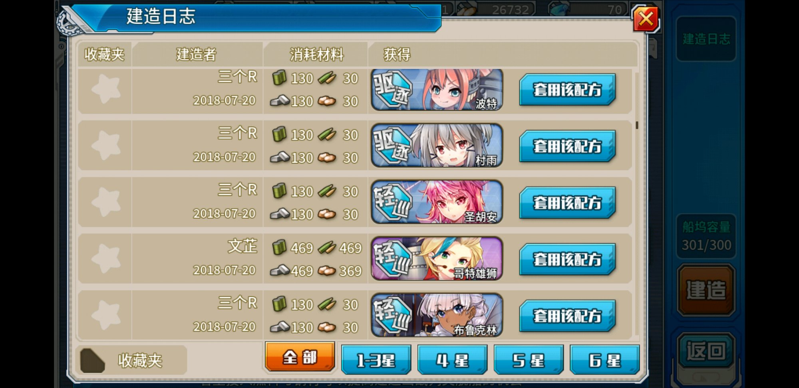This screenshot has height=388, width=799.
Task: Filter the log by 6星 ships
Action: 605,360
